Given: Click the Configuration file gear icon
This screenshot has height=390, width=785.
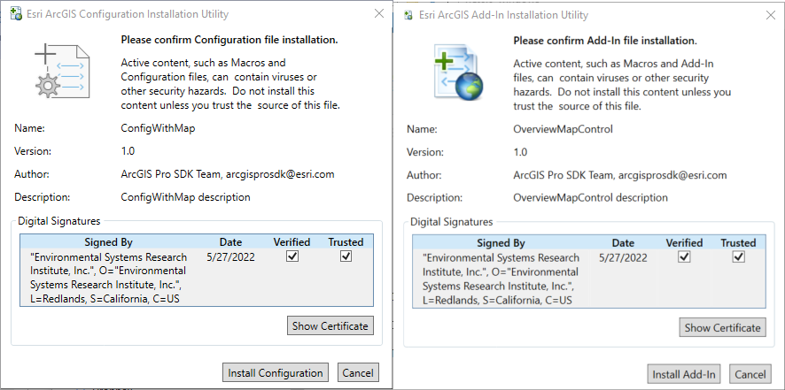Looking at the screenshot, I should (63, 71).
